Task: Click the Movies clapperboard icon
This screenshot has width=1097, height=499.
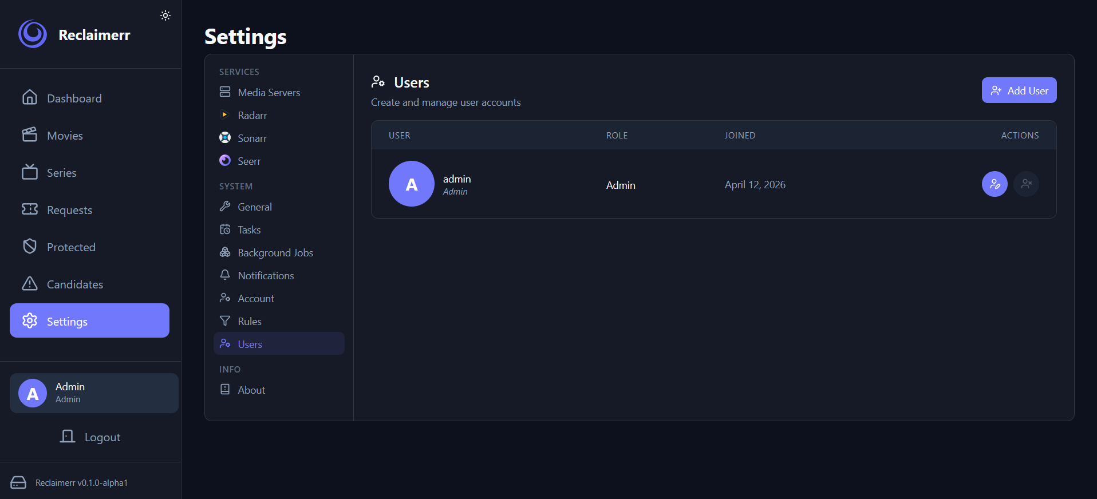Action: click(30, 134)
